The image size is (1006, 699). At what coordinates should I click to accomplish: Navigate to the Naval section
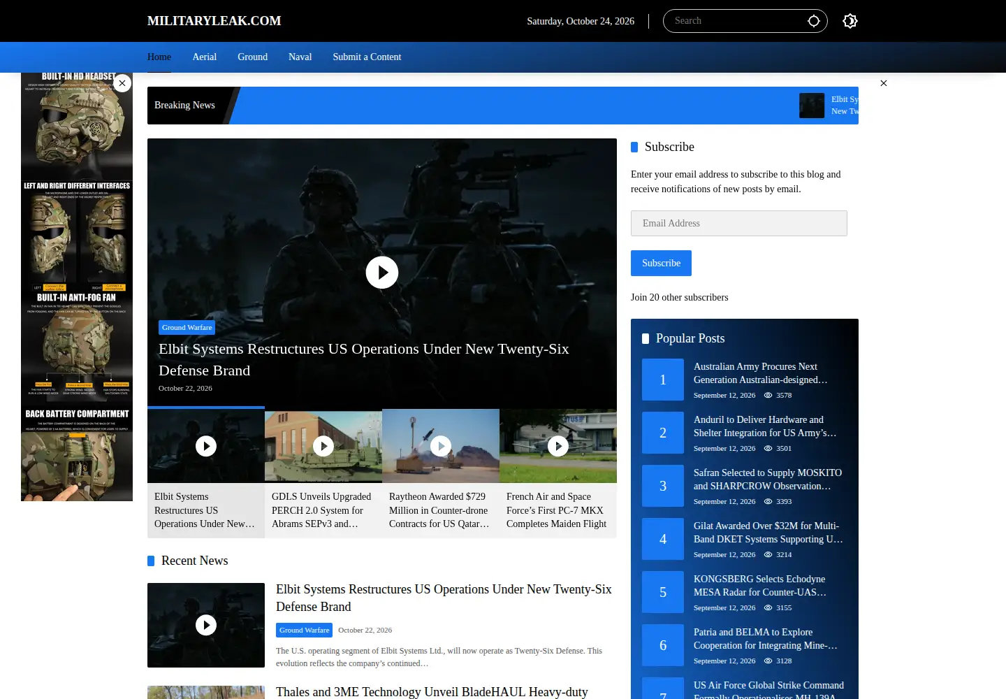tap(300, 57)
